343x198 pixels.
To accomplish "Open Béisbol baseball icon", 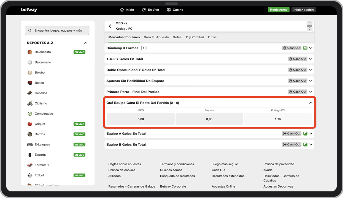I will (x=30, y=73).
